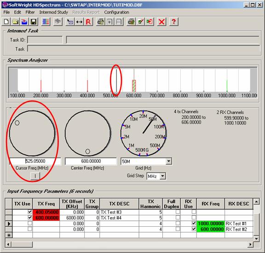The image size is (265, 253).
Task: Click the Grid selector dial
Action: click(x=144, y=133)
